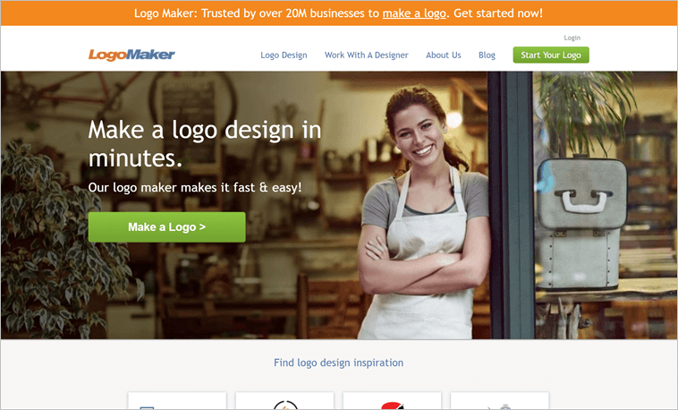Click the "Make a logo design in minutes" headline
678x410 pixels.
pos(204,143)
